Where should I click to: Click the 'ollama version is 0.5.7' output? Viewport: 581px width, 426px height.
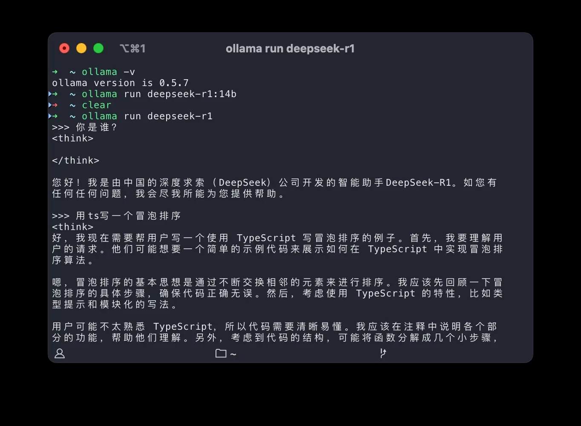[x=120, y=83]
